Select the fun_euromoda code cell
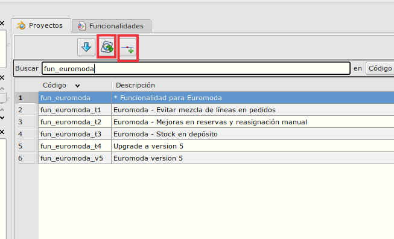The width and height of the screenshot is (394, 239). pos(75,98)
